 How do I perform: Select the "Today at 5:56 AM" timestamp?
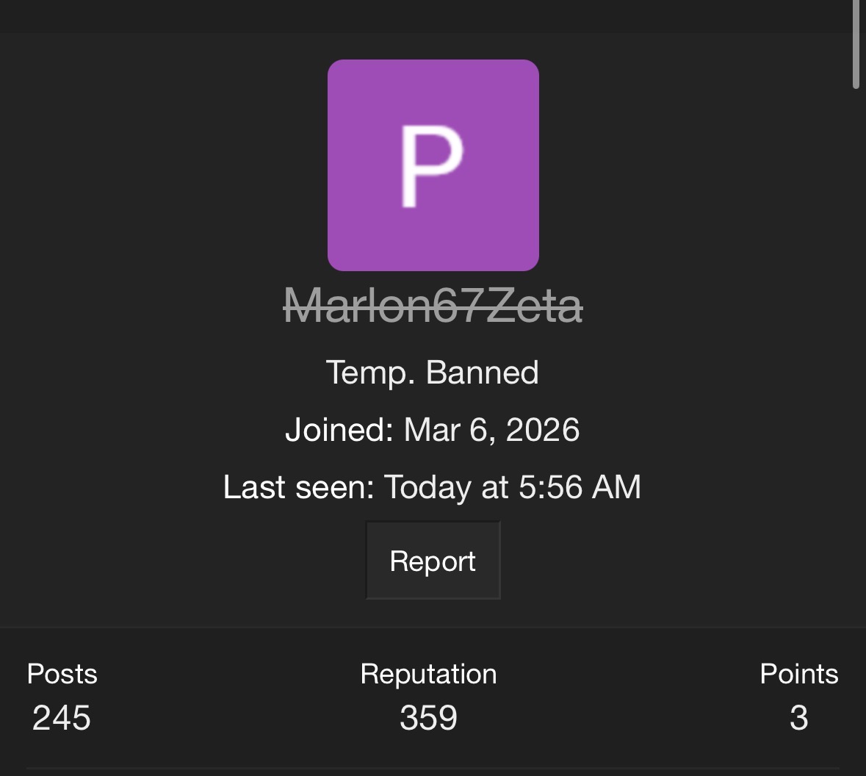click(512, 487)
